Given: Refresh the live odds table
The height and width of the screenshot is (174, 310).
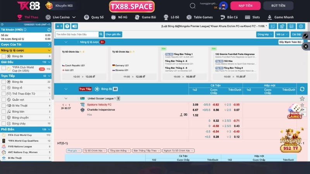Looking at the screenshot, I should 302,89.
